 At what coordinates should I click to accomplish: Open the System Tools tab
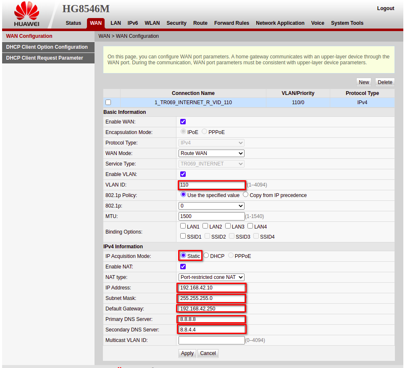pyautogui.click(x=347, y=23)
